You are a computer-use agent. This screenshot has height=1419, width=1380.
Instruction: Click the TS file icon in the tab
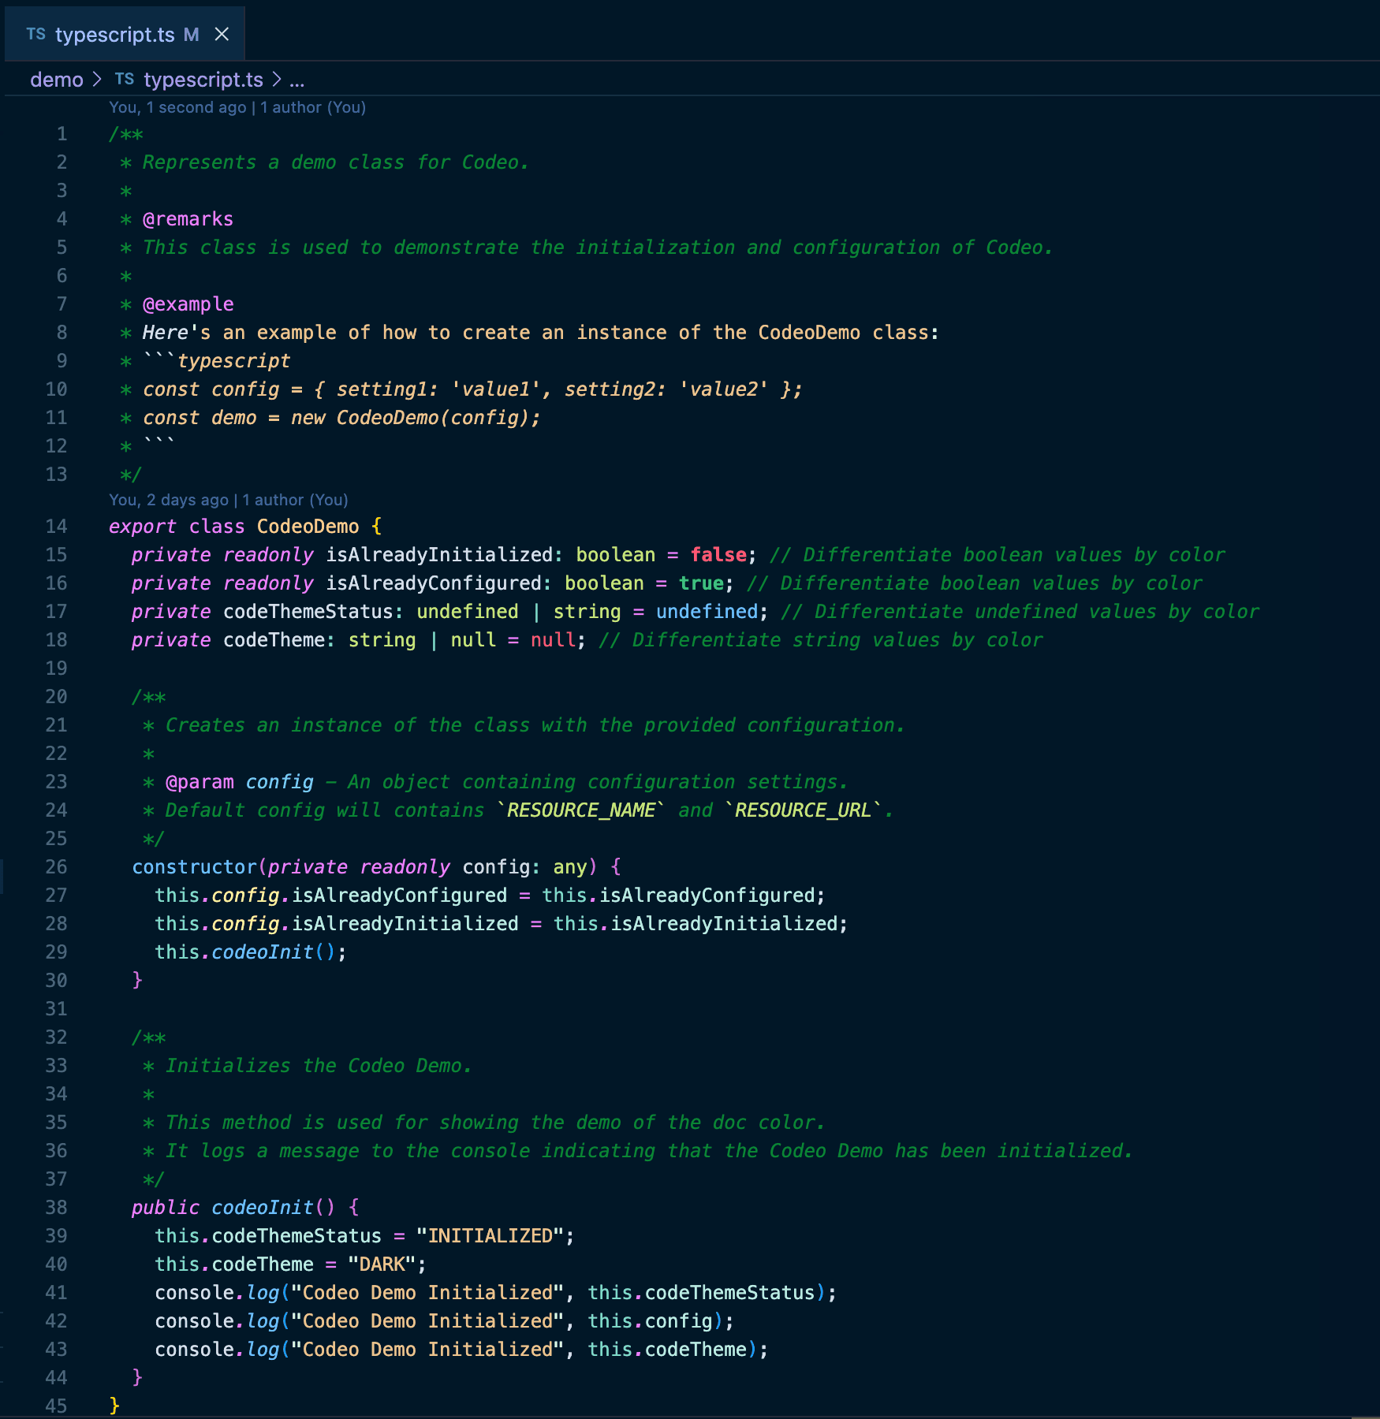point(35,35)
